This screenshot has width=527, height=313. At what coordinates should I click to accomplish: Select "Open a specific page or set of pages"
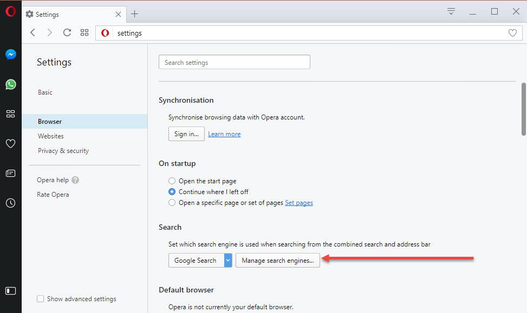point(172,202)
